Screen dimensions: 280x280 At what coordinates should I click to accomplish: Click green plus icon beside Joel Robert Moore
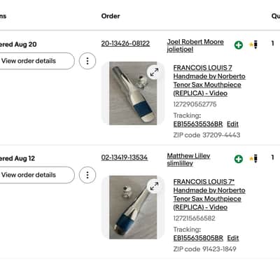[x=239, y=45]
